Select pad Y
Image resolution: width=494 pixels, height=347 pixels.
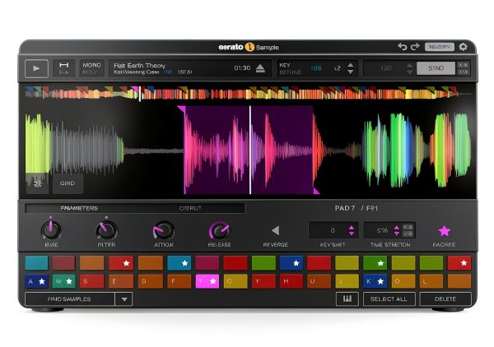click(263, 281)
